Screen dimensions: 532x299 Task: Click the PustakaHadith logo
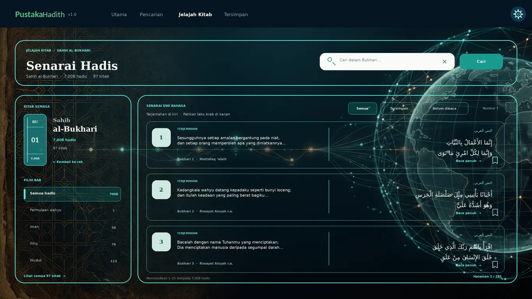pos(40,14)
